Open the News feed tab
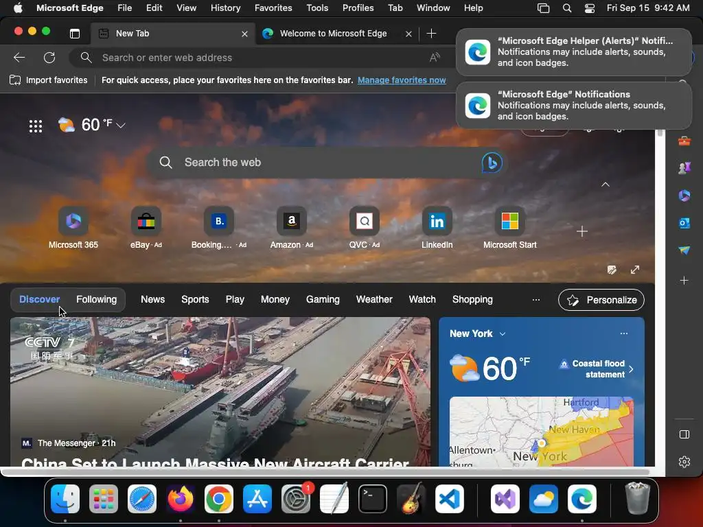This screenshot has width=703, height=527. [x=152, y=299]
